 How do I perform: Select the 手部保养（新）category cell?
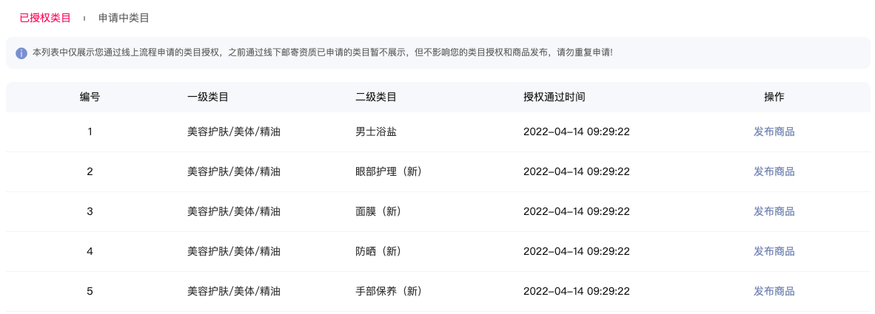point(389,291)
